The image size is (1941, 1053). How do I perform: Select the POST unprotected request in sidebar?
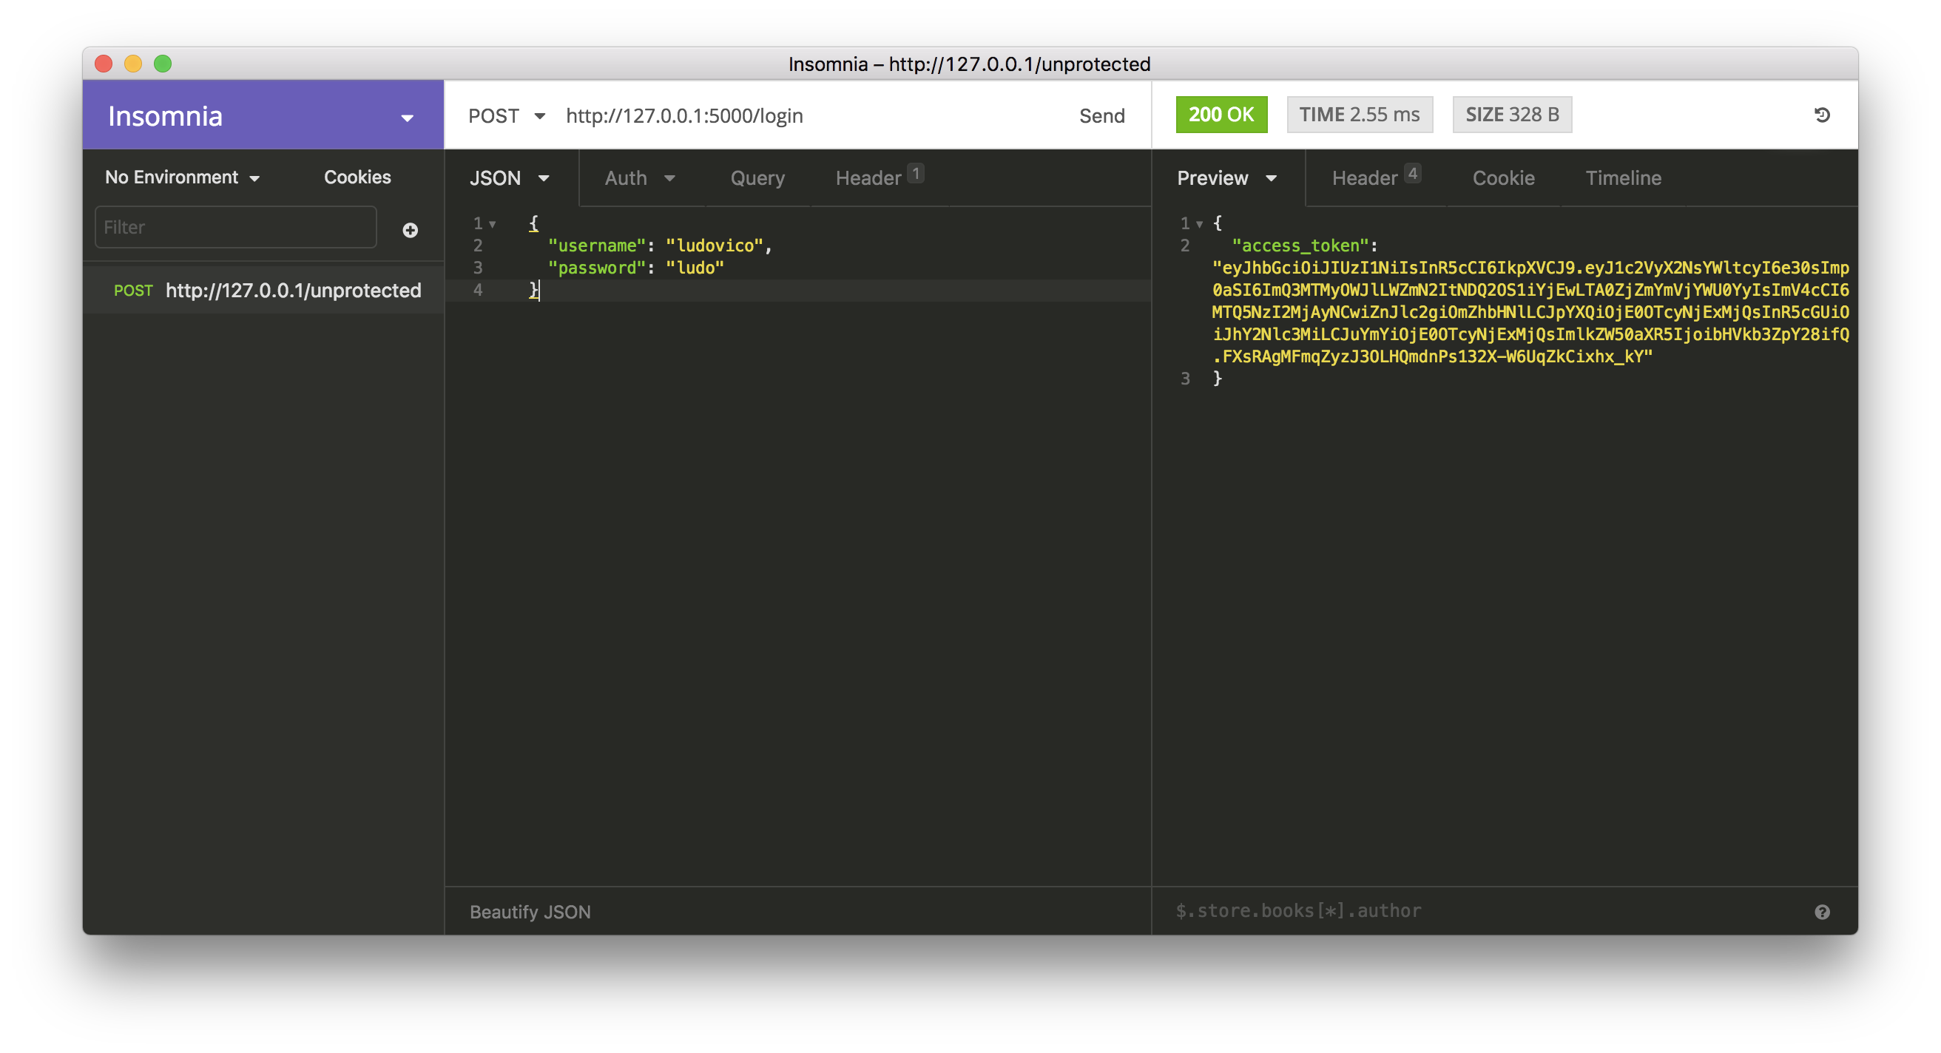pyautogui.click(x=268, y=291)
